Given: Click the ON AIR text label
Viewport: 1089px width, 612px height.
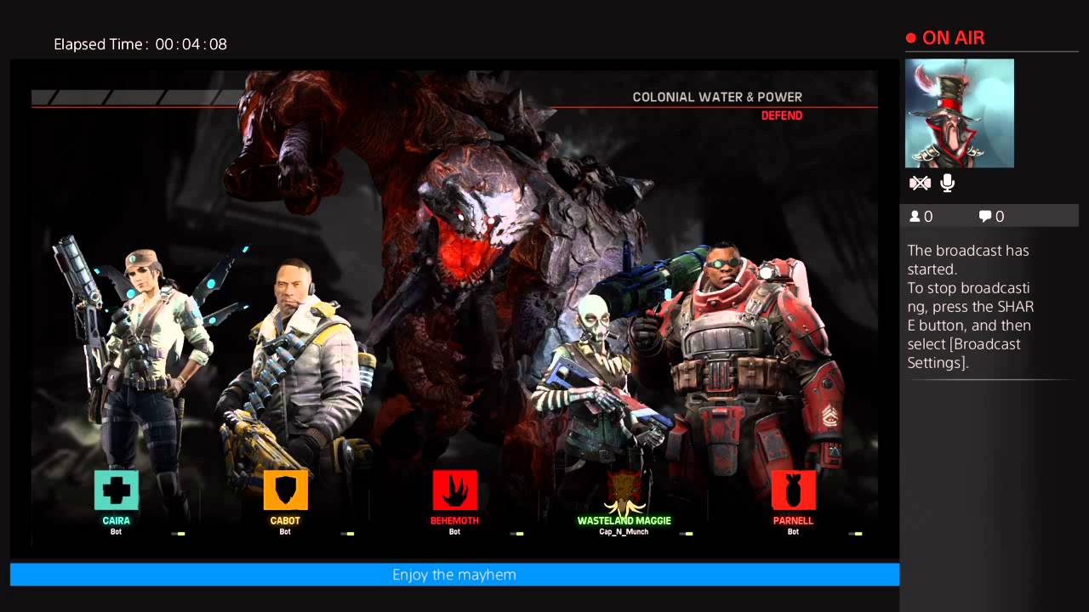Looking at the screenshot, I should click(953, 38).
